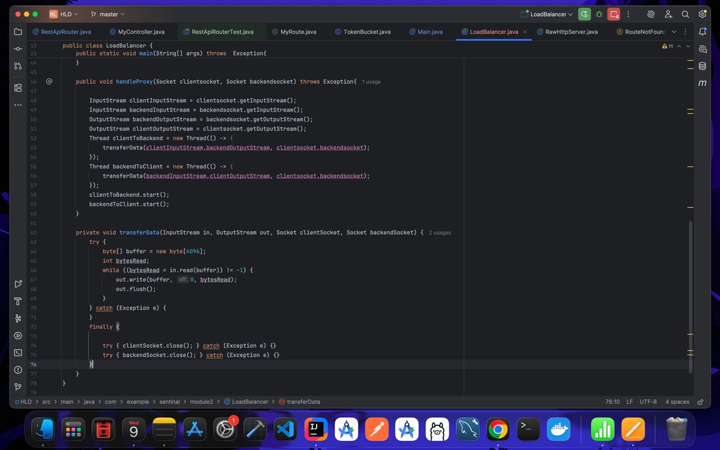
Task: Open Finder from the Dock
Action: coord(44,430)
